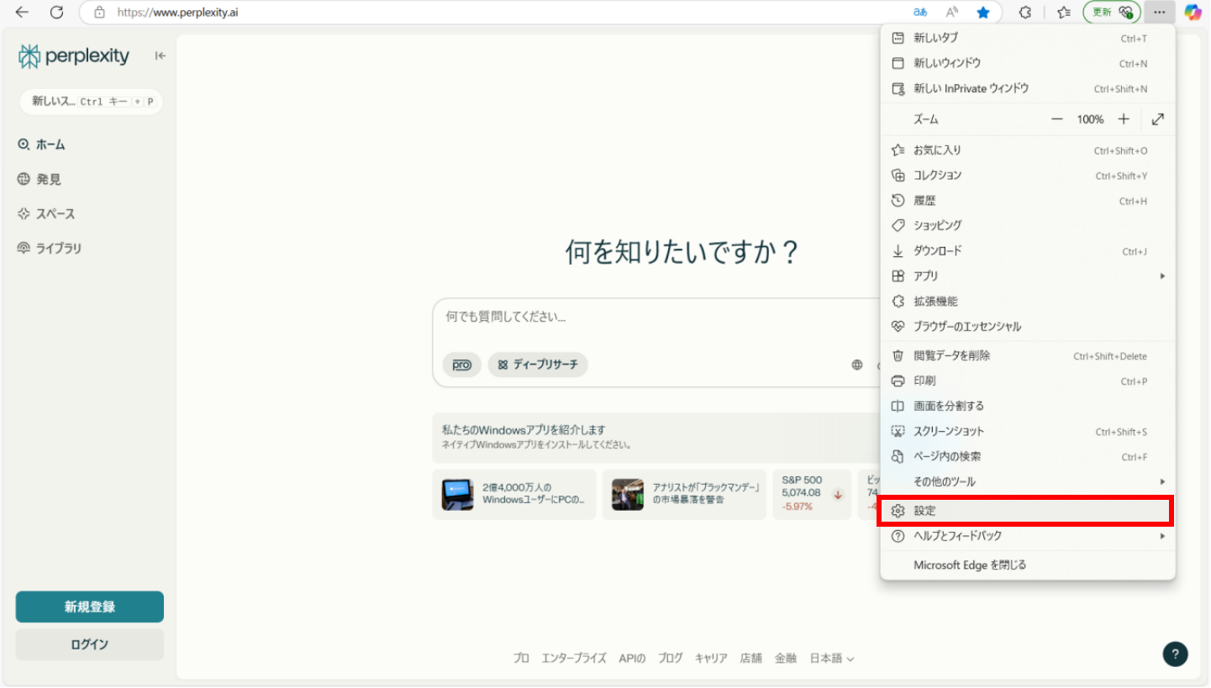
Task: Open お気に入り from the menu
Action: tap(1027, 150)
